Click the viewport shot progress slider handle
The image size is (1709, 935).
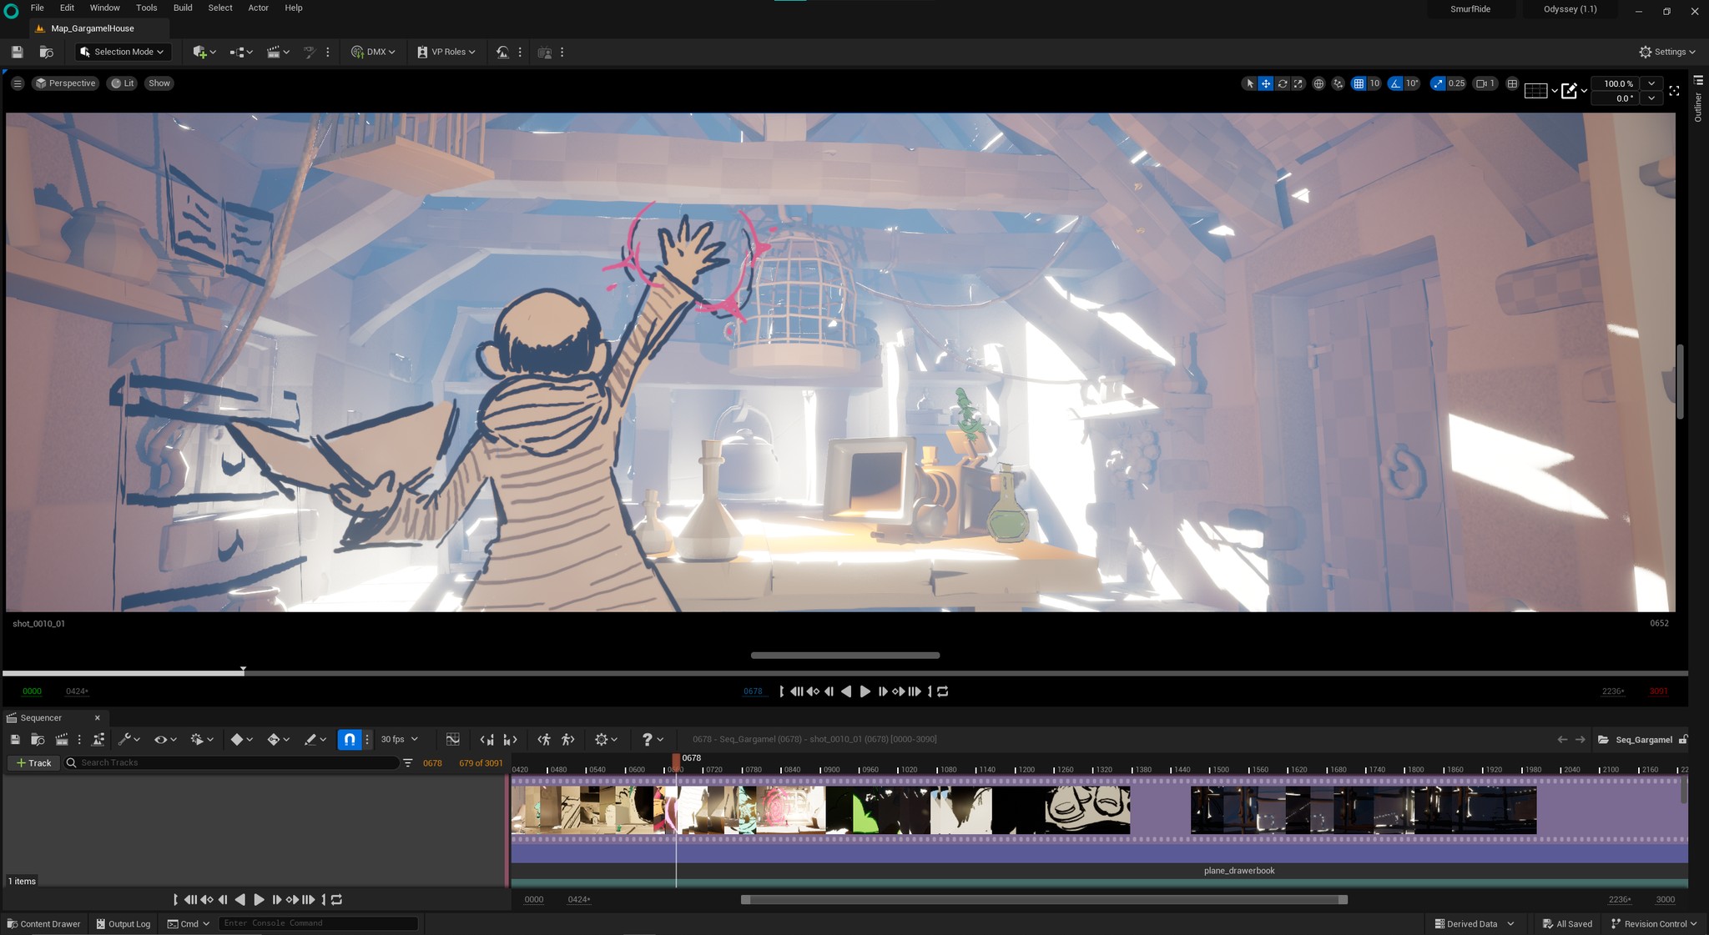click(243, 670)
